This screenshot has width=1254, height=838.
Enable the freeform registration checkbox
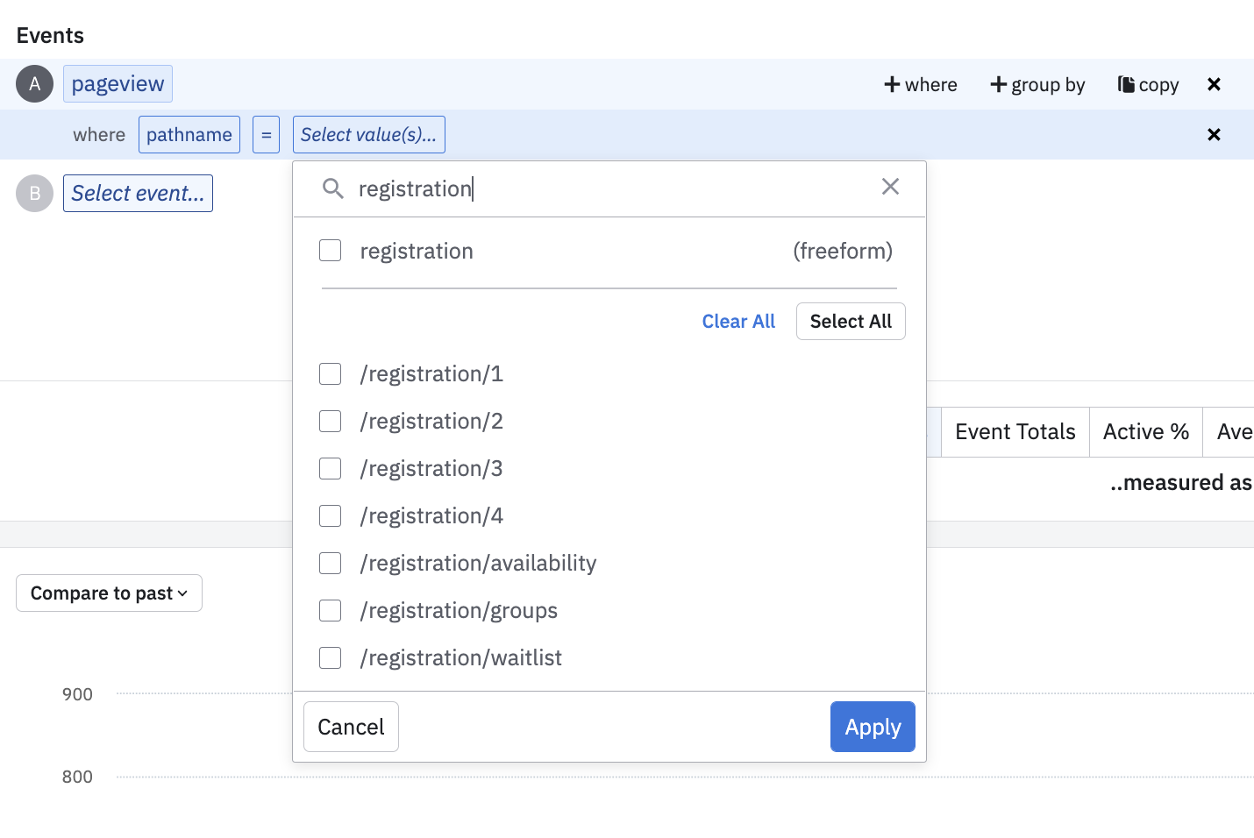click(x=331, y=251)
